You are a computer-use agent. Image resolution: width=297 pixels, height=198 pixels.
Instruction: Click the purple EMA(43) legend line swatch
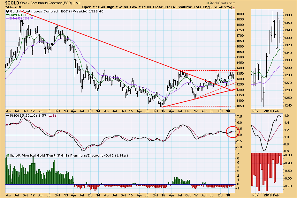[x=8, y=18]
